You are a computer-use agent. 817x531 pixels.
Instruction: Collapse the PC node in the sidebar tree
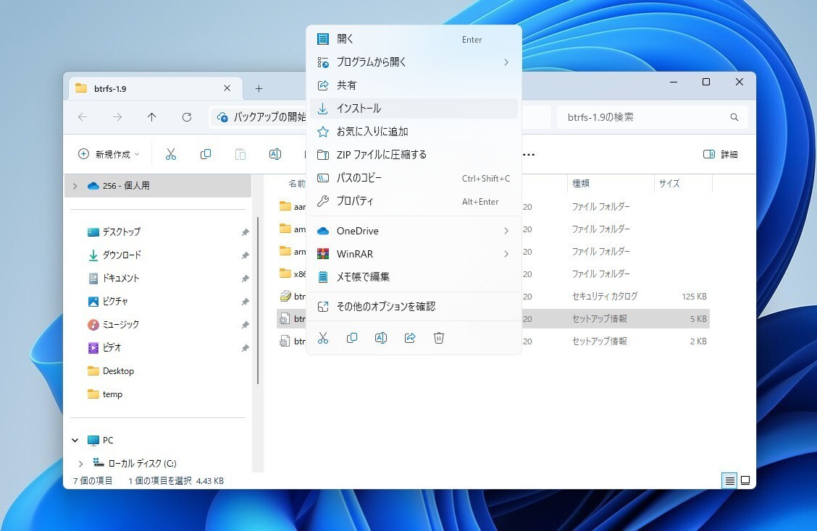75,440
